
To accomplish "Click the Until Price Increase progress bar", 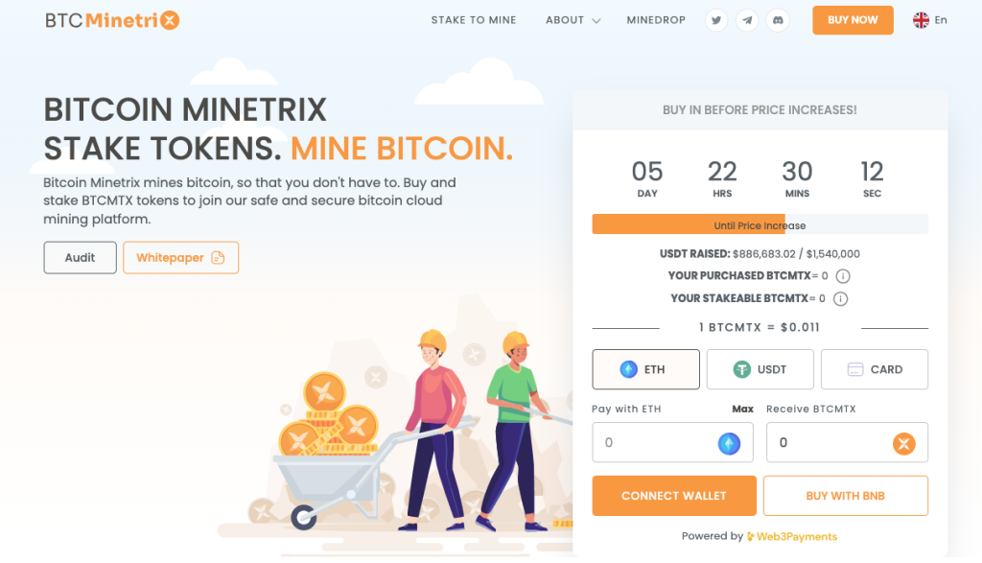I will point(760,224).
